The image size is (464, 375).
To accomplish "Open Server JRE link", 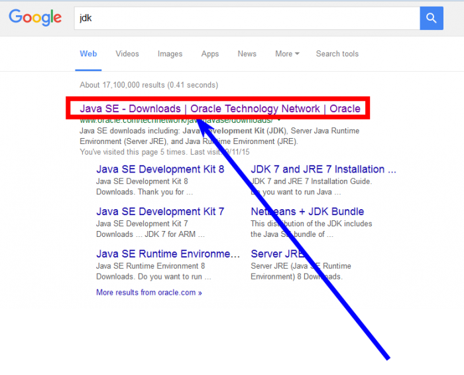I will (277, 254).
